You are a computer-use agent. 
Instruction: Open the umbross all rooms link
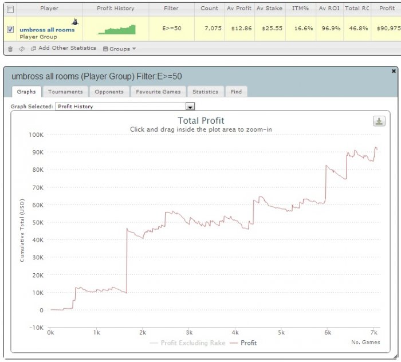click(47, 30)
